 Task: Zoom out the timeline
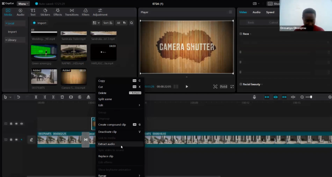pos(302,97)
